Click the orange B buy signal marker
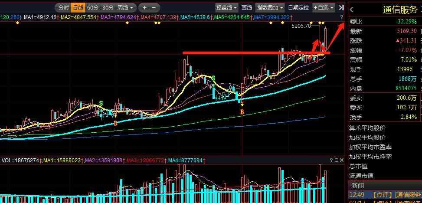 click(242, 112)
